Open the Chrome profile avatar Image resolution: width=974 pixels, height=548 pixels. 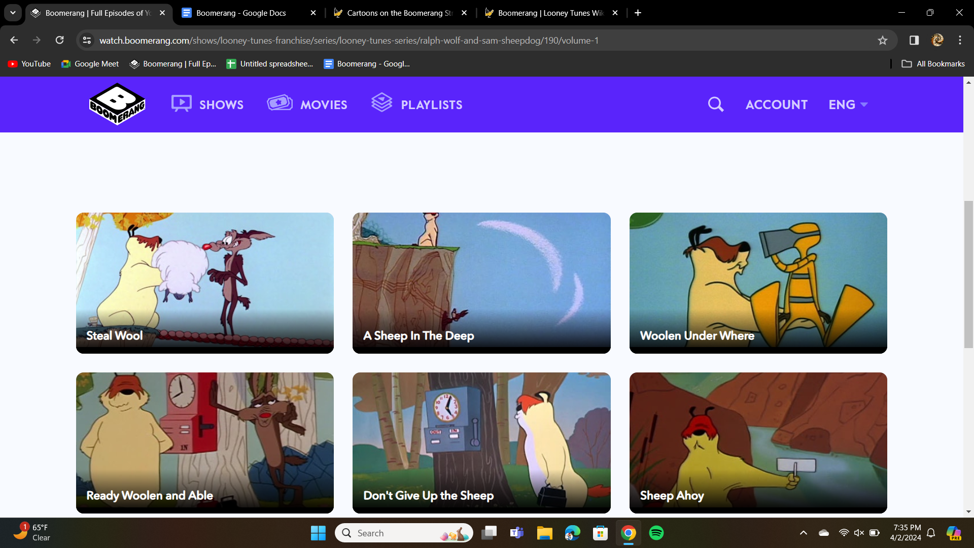click(x=937, y=40)
